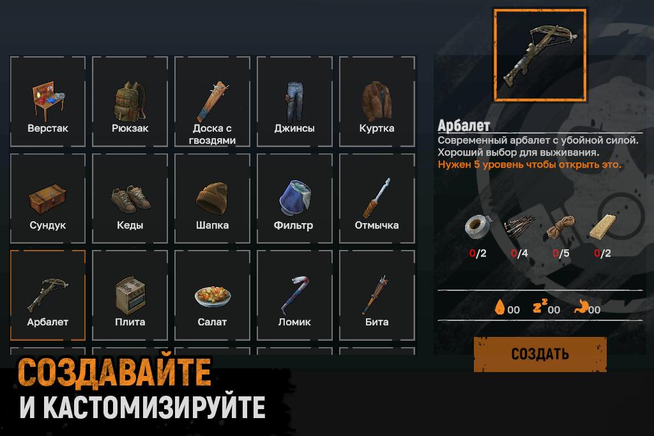The height and width of the screenshot is (436, 654).
Task: Select the Шапка hat item
Action: pyautogui.click(x=212, y=198)
